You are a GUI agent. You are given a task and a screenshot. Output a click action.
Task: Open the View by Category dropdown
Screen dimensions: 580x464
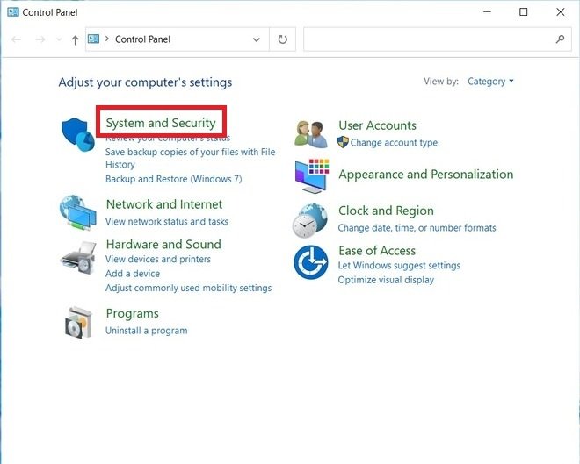pyautogui.click(x=490, y=82)
